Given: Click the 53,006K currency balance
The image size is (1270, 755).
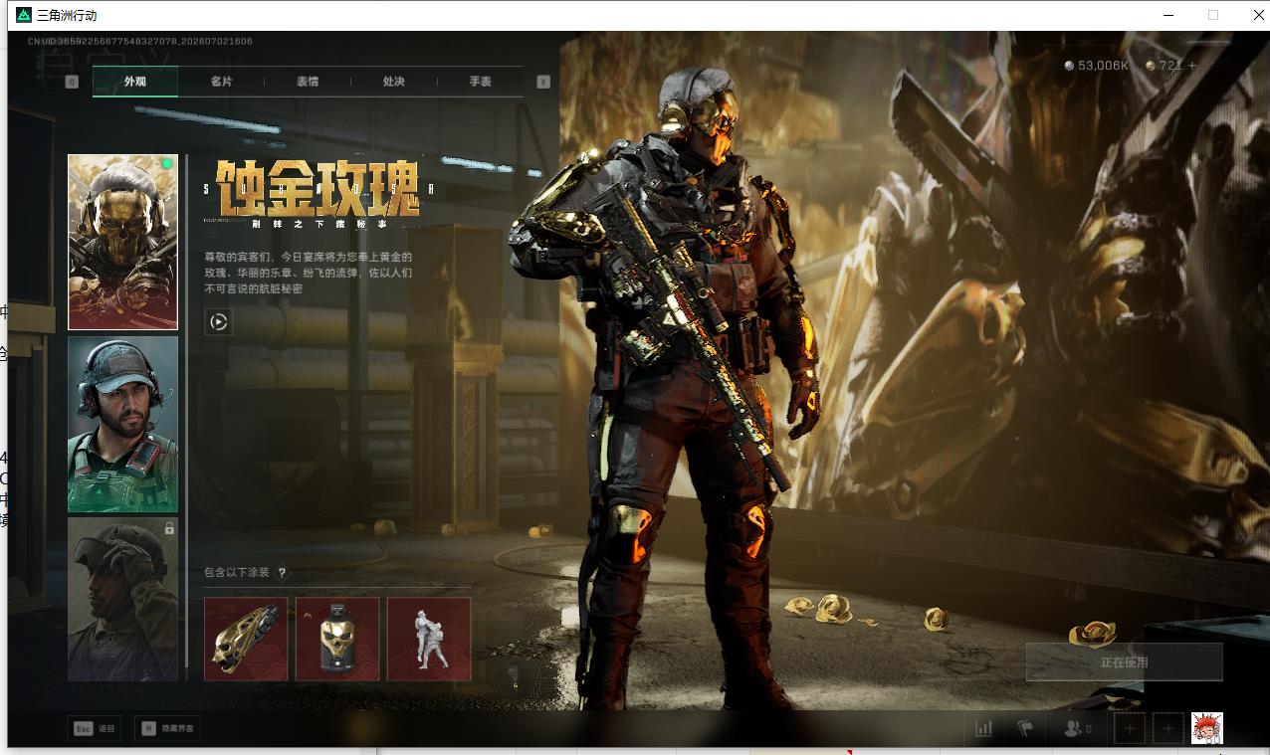Looking at the screenshot, I should tap(1097, 66).
